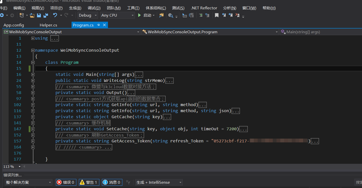The image size is (362, 188).
Task: Open the Any CPU platform dropdown
Action: click(x=117, y=15)
